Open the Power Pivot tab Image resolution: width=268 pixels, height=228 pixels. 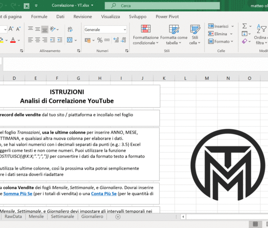pyautogui.click(x=167, y=16)
